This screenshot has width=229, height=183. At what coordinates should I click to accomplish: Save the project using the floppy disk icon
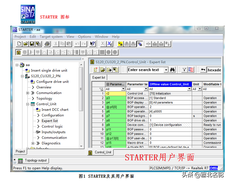click(x=32, y=44)
